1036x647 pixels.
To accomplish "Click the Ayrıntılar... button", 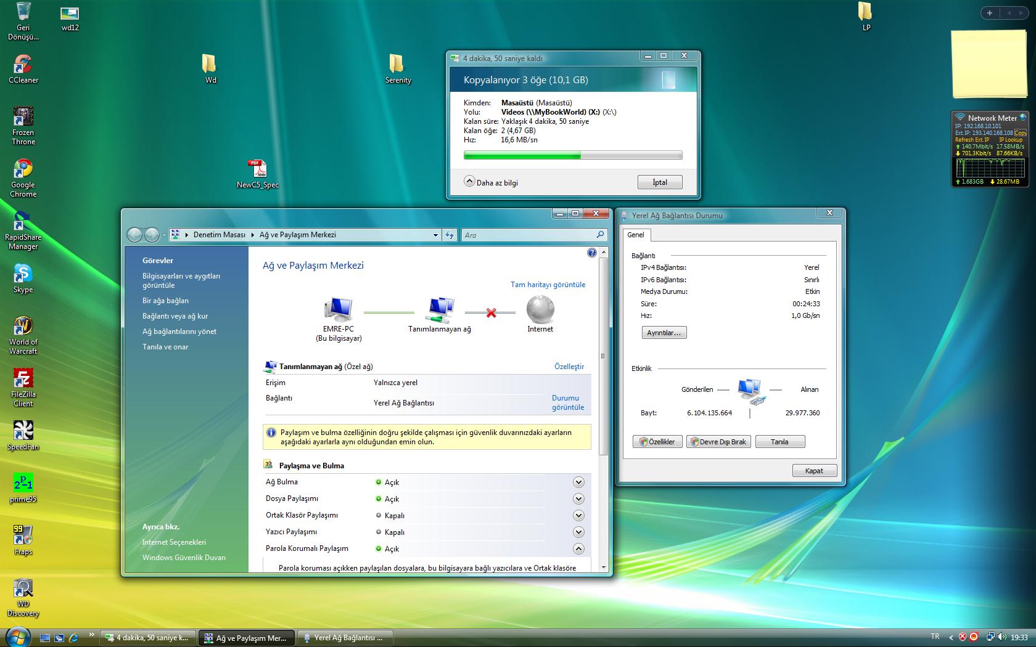I will [x=664, y=333].
